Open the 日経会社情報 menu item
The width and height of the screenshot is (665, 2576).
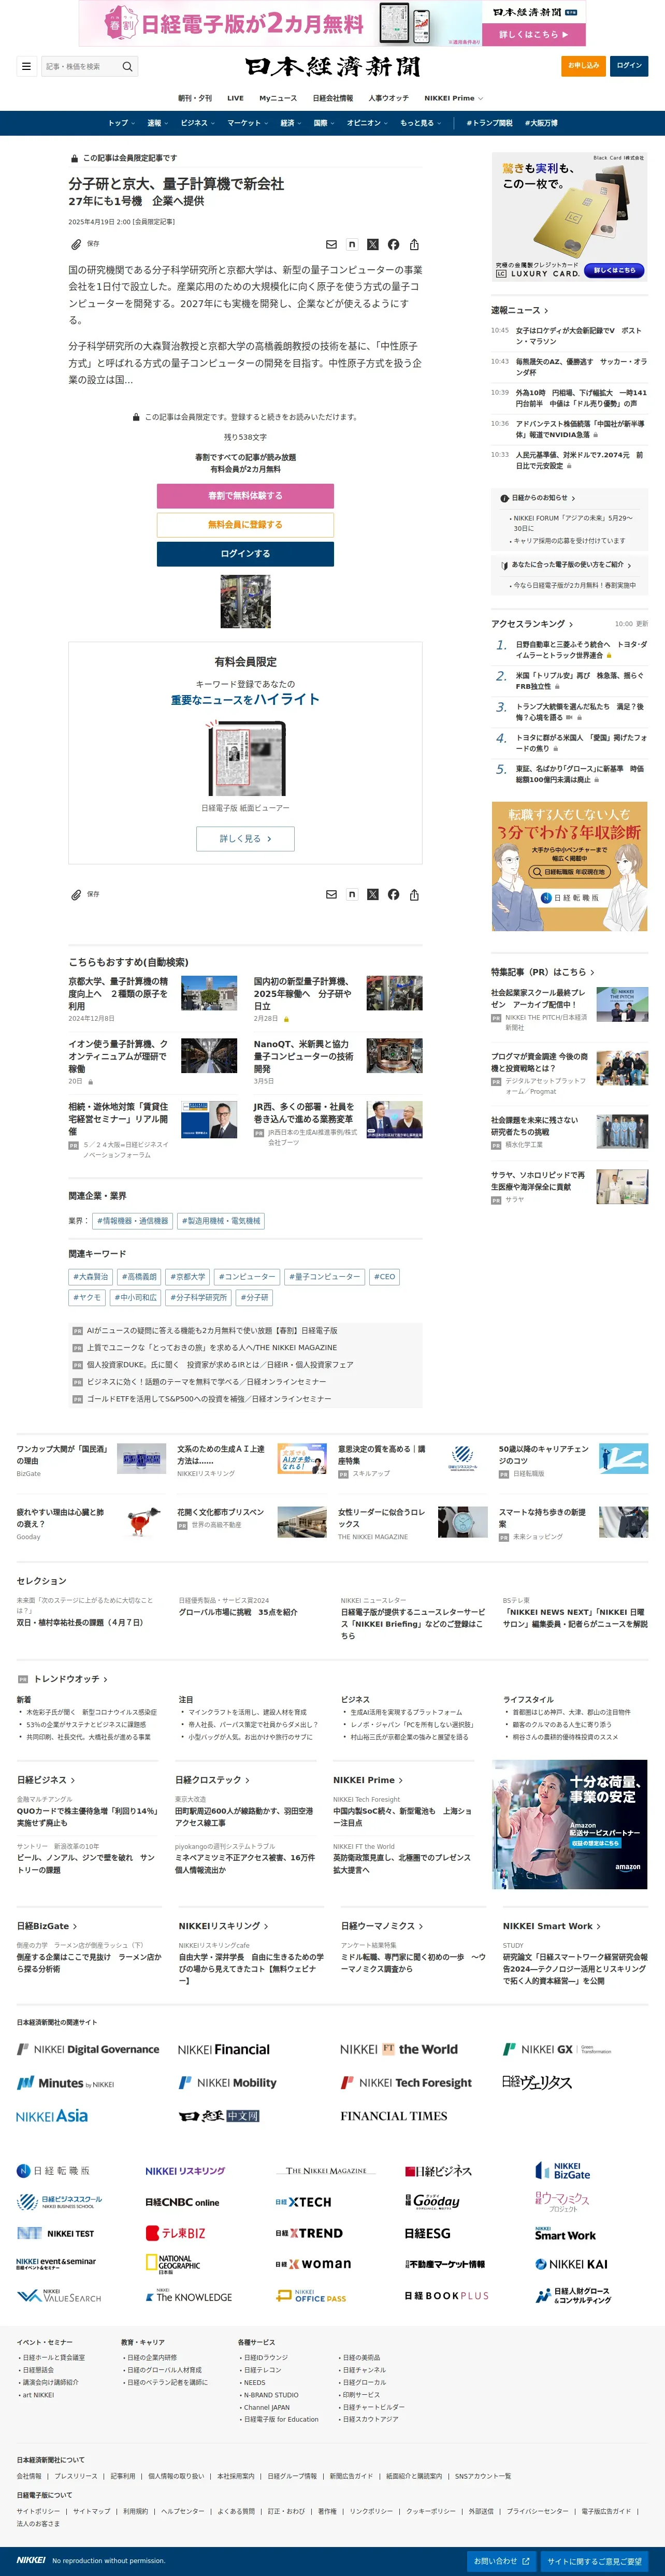click(x=332, y=98)
